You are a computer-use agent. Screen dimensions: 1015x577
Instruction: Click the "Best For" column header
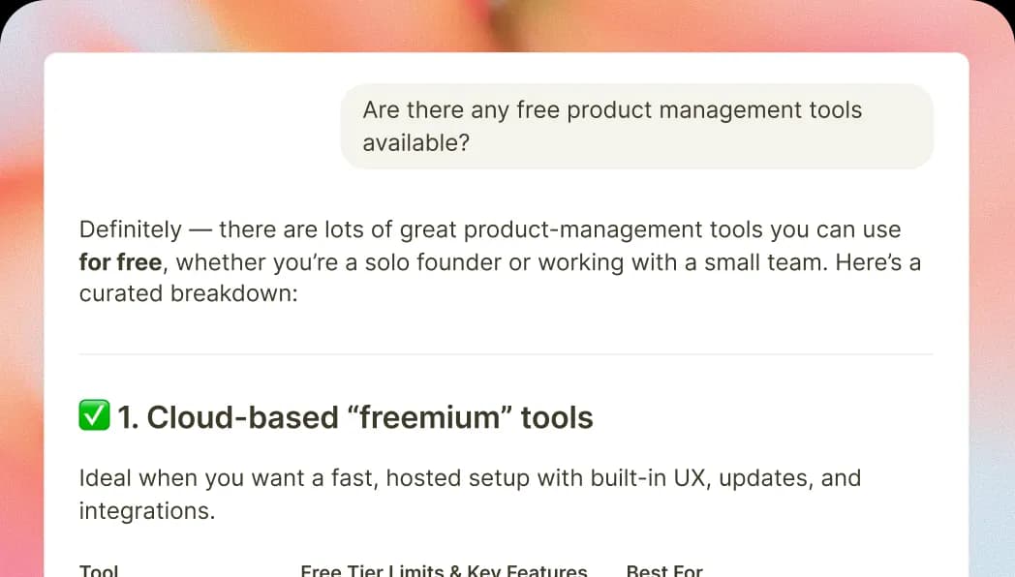pyautogui.click(x=664, y=570)
